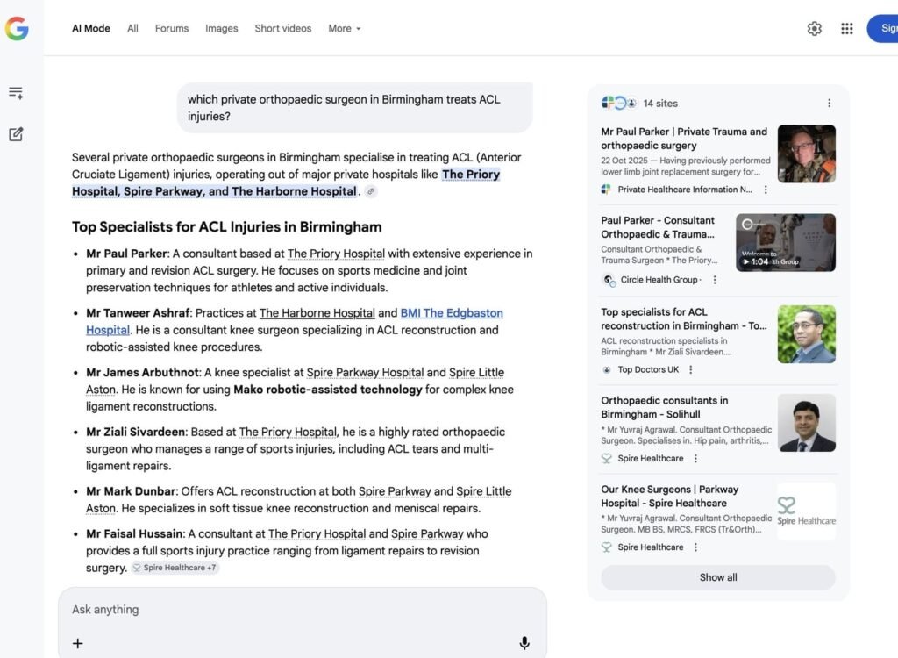Image resolution: width=898 pixels, height=658 pixels.
Task: Click the link icon after Harborne Hospital
Action: pyautogui.click(x=371, y=191)
